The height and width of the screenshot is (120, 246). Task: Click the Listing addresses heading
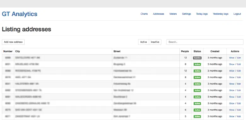click(x=26, y=29)
